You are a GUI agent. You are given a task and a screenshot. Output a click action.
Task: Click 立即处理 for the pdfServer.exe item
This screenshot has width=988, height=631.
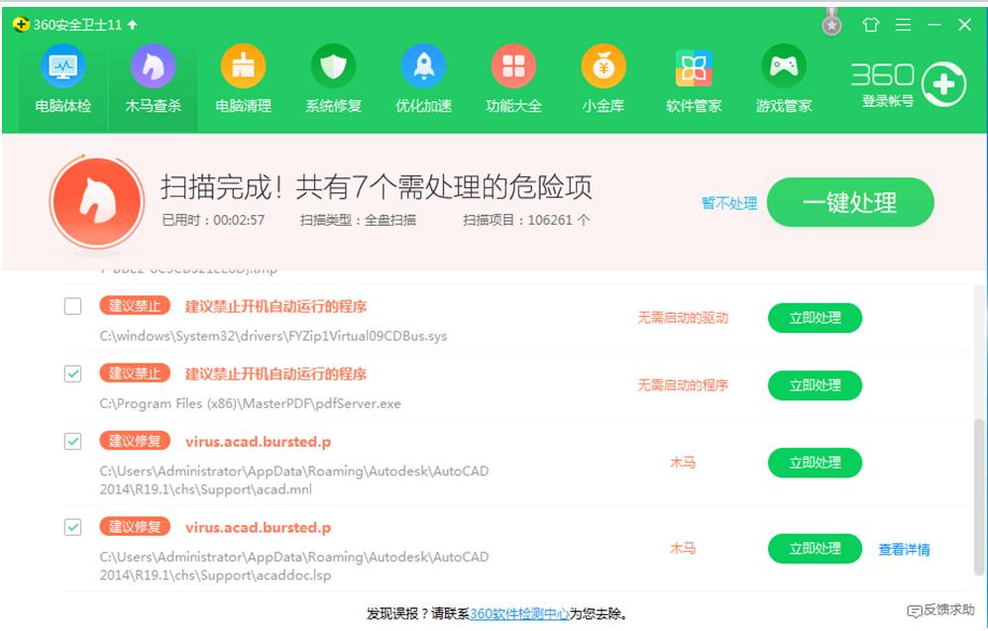click(814, 385)
